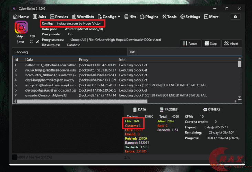
Task: Click the 'CPM: 16' value
Action: [202, 117]
